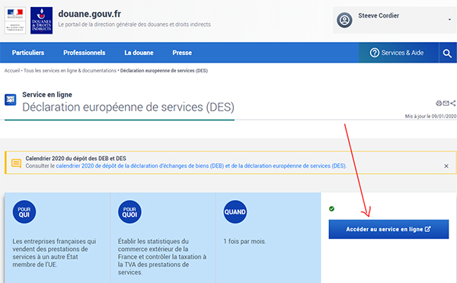This screenshot has width=457, height=283.
Task: Click 'Mis à jour le 09/01/2020' text
Action: pos(430,116)
